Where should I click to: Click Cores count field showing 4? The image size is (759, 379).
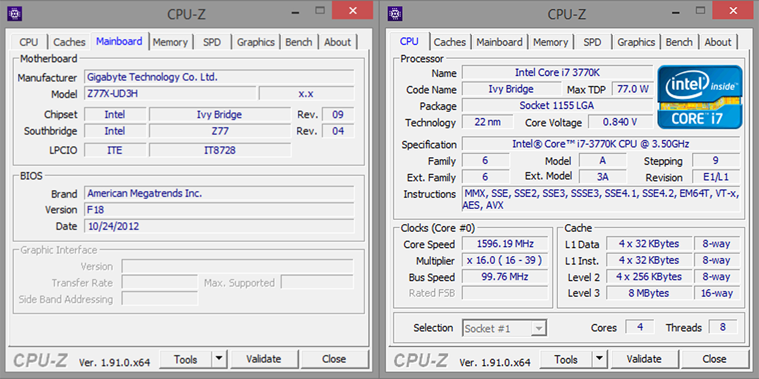click(640, 327)
